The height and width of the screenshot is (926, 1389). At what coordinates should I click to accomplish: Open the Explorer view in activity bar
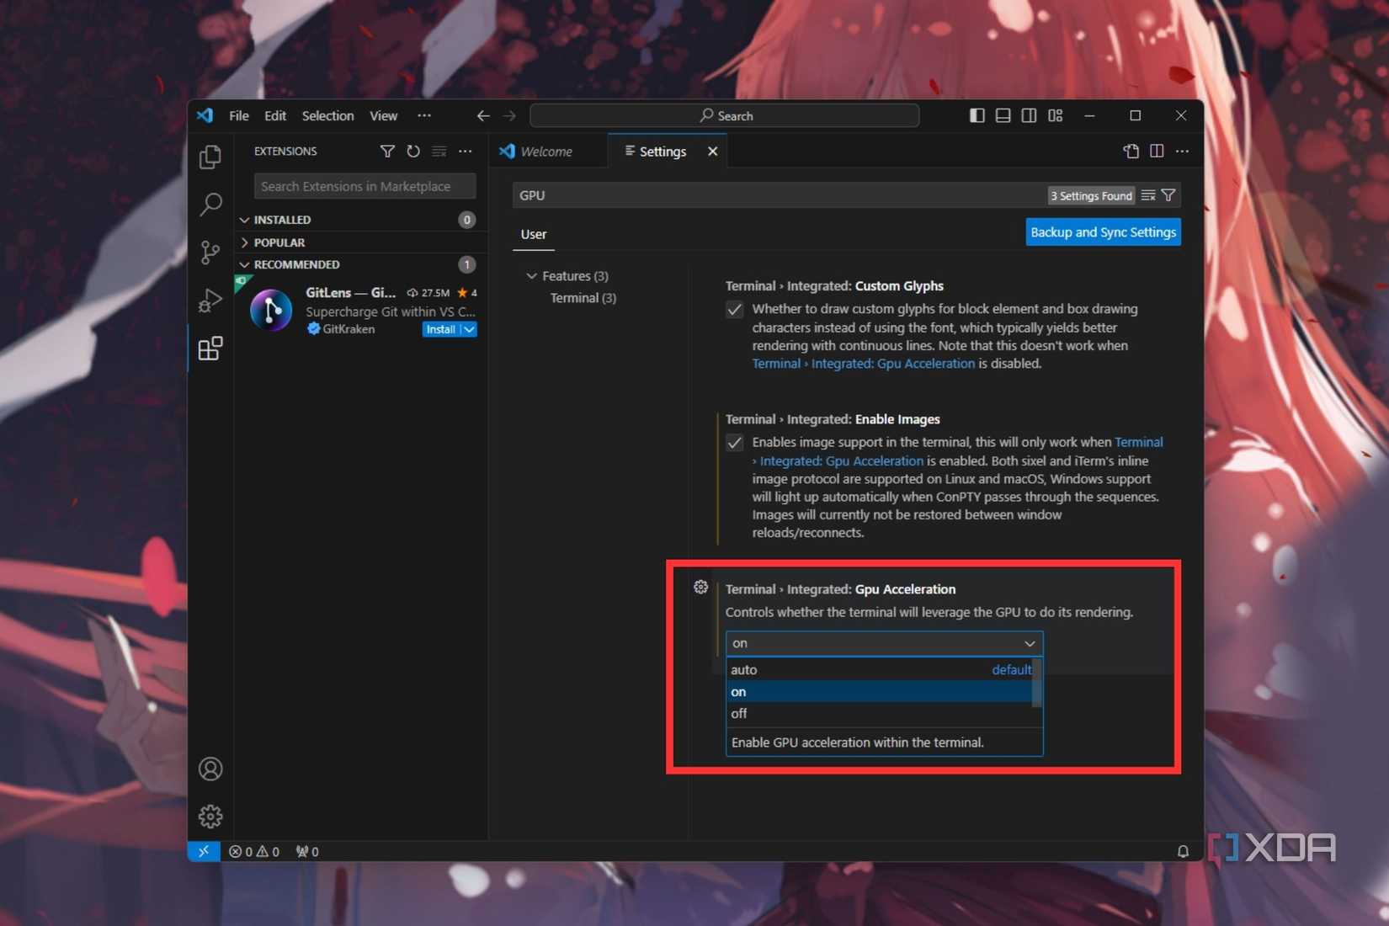point(210,157)
